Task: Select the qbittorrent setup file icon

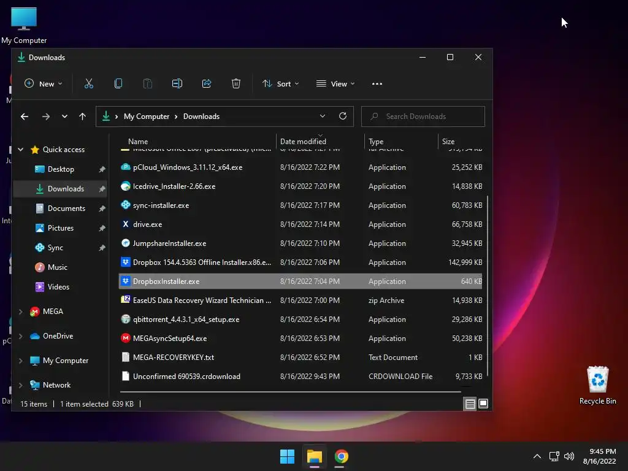Action: 125,319
